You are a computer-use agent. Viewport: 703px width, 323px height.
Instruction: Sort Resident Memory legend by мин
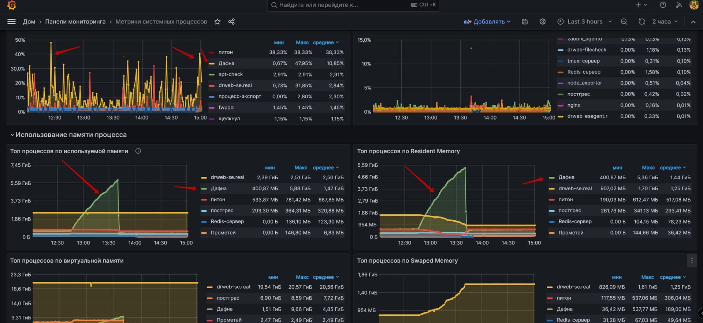617,168
